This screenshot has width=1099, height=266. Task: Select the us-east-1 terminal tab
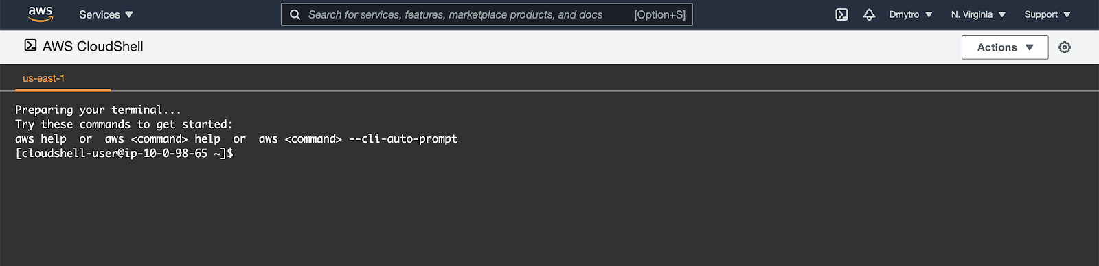click(44, 78)
